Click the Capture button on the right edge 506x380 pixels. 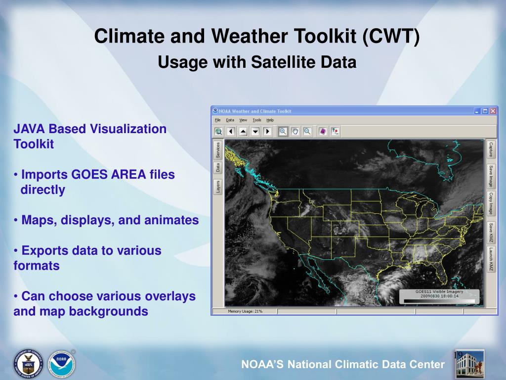(491, 149)
